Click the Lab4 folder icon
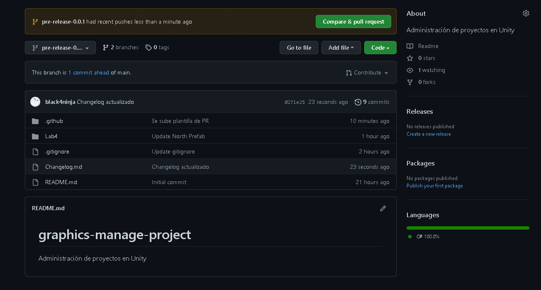The width and height of the screenshot is (541, 290). (x=35, y=137)
